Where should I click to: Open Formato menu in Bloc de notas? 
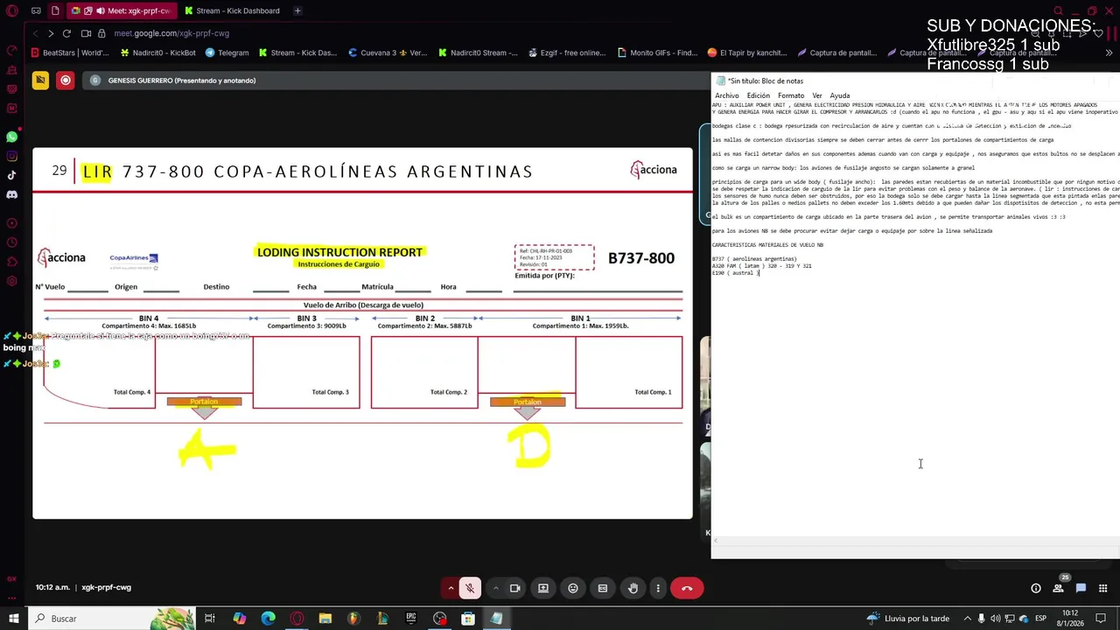coord(790,95)
